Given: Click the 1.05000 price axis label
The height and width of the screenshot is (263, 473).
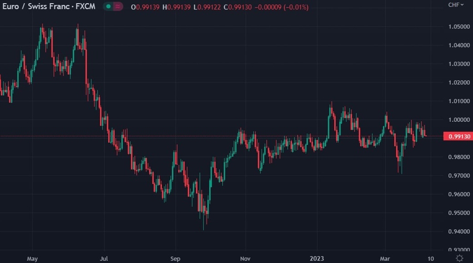Looking at the screenshot, I should tap(459, 27).
